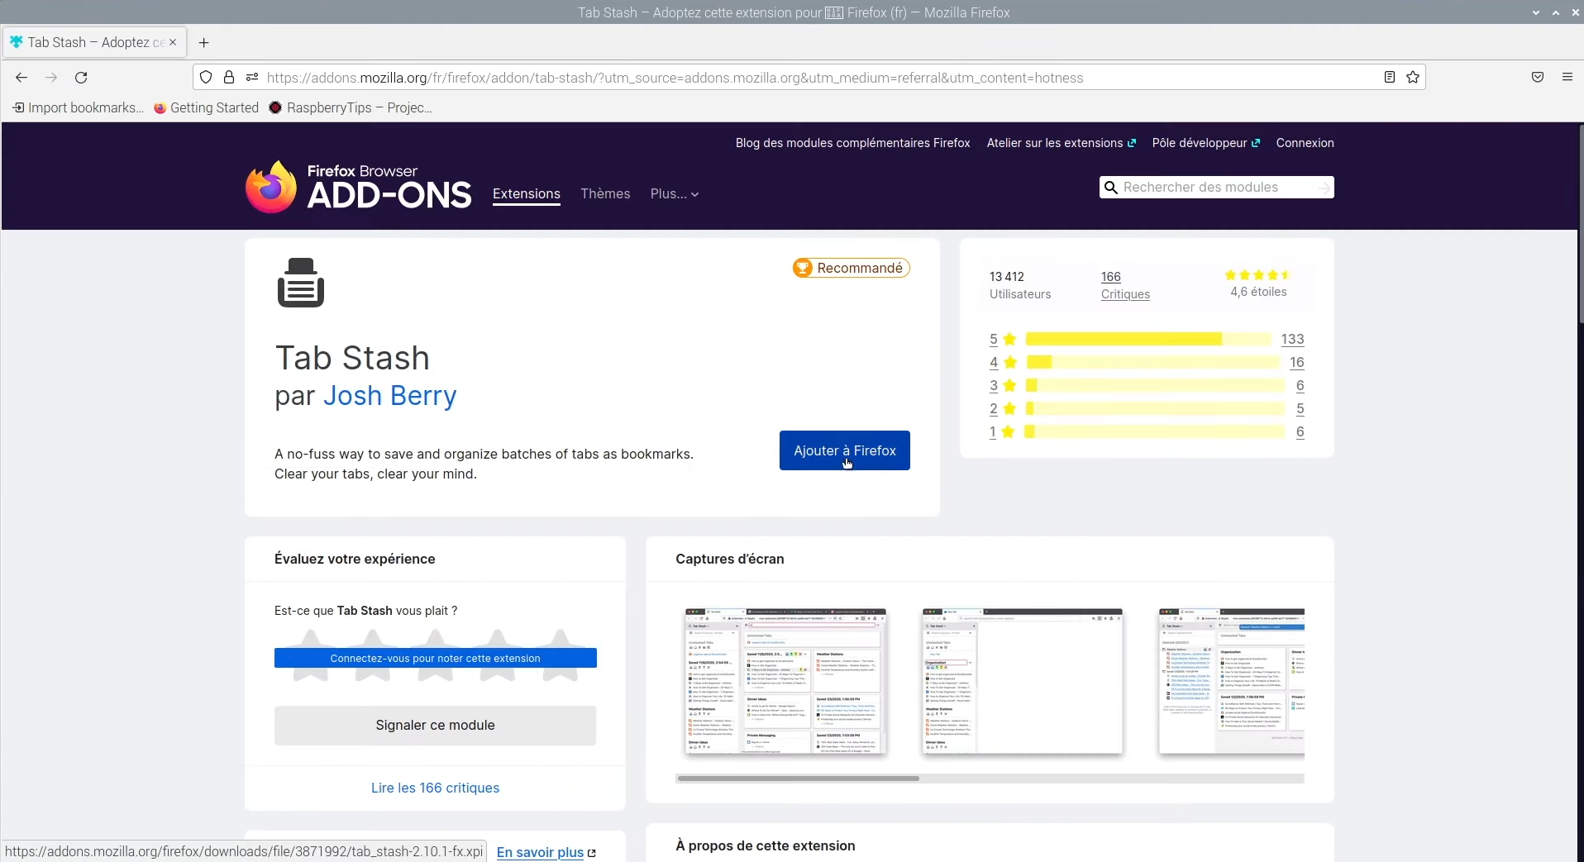Open the Thèmes tab
Viewport: 1584px width, 862px height.
point(605,193)
